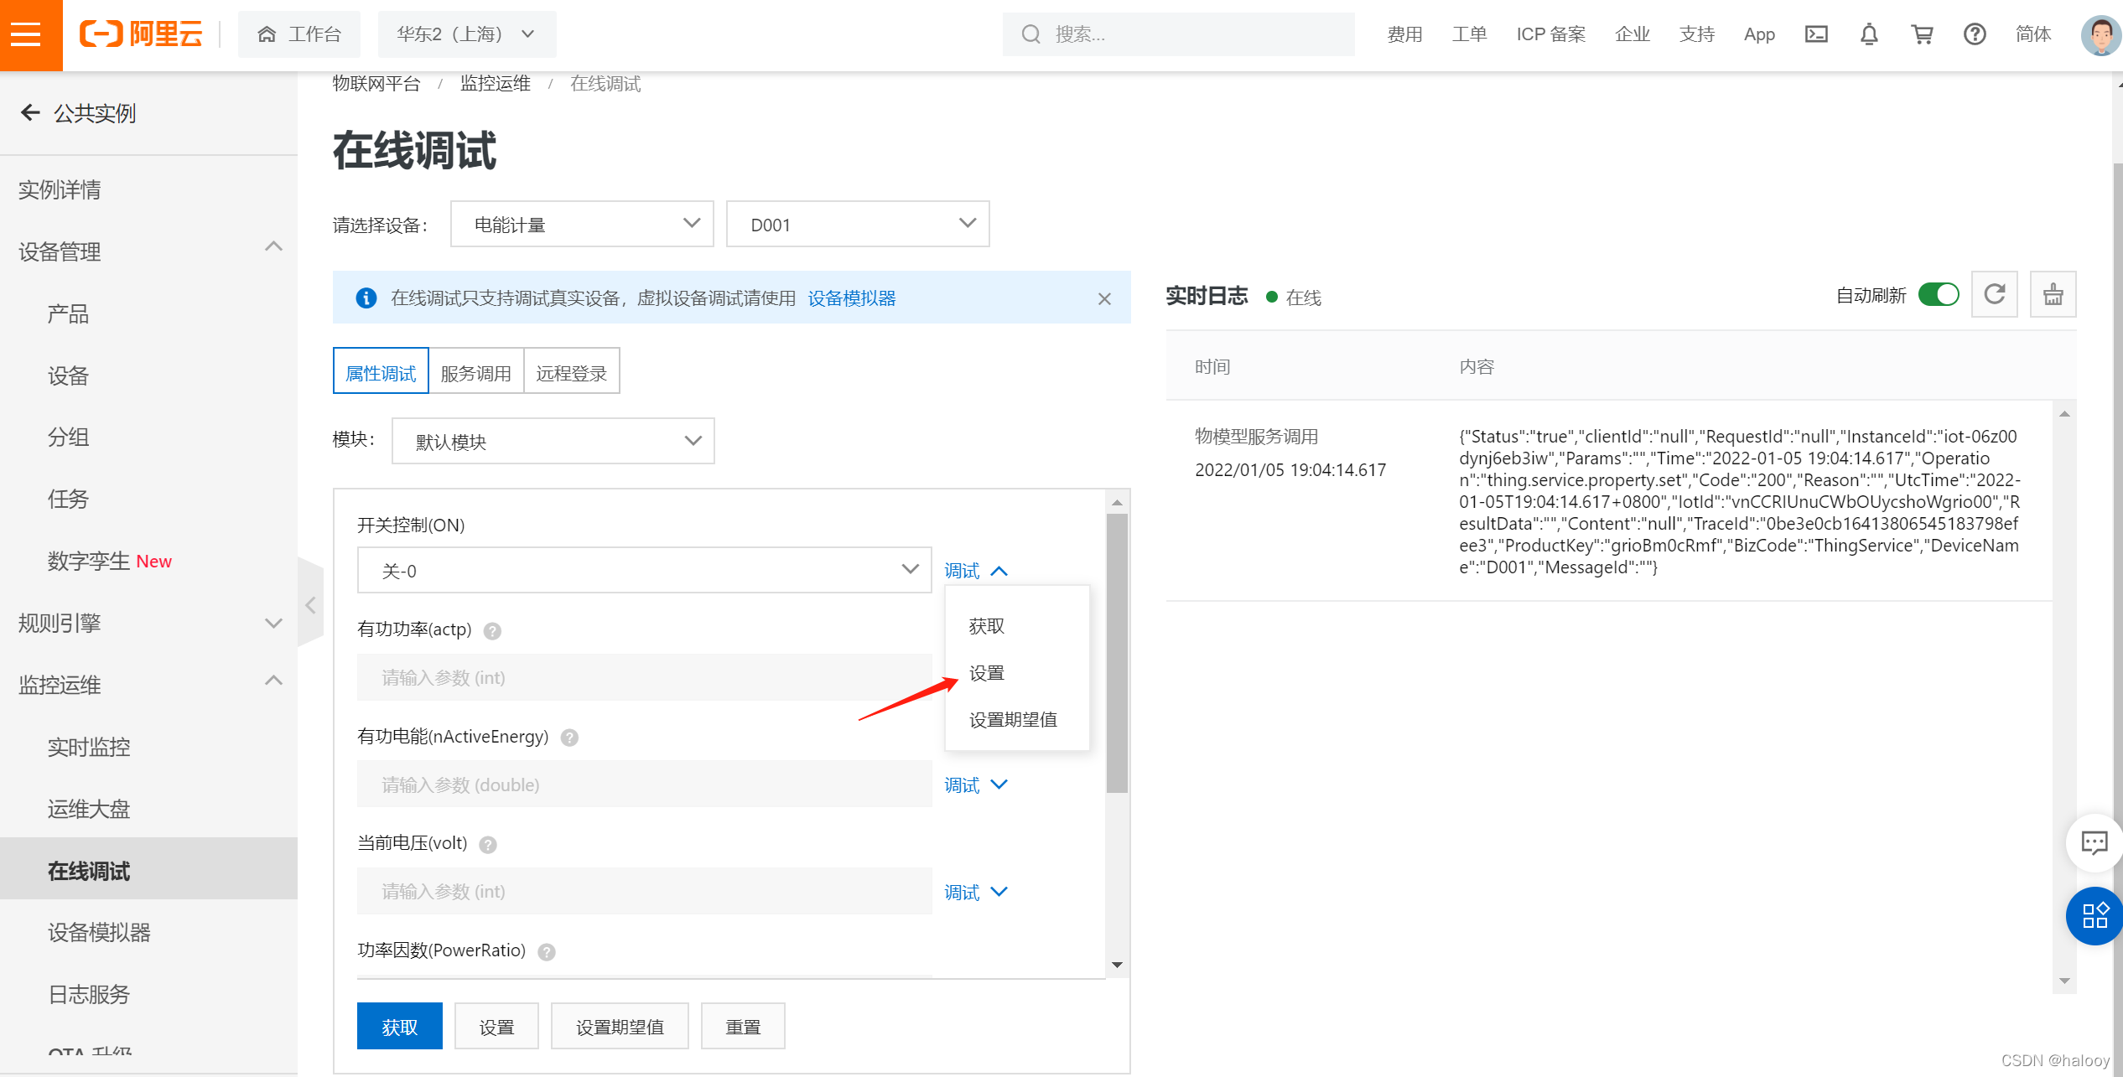Click the property list scrollbar thumb
Viewport: 2123px width, 1077px height.
(1116, 652)
